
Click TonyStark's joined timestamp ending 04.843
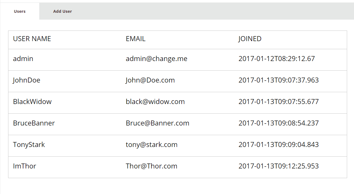[x=279, y=144]
